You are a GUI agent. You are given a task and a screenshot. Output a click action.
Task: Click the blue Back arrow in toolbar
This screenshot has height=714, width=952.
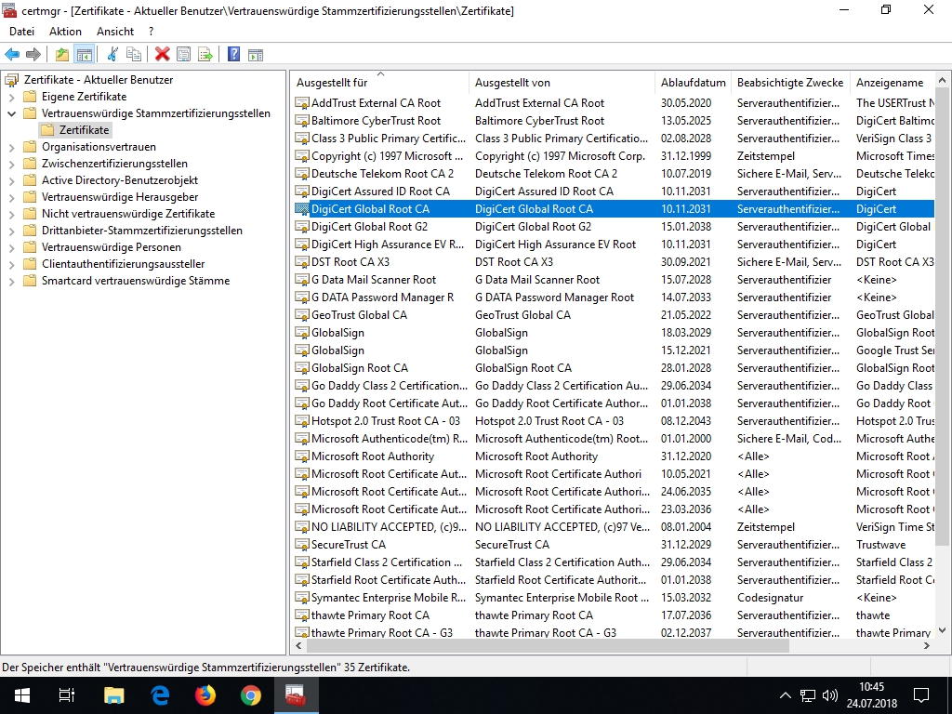(x=12, y=55)
